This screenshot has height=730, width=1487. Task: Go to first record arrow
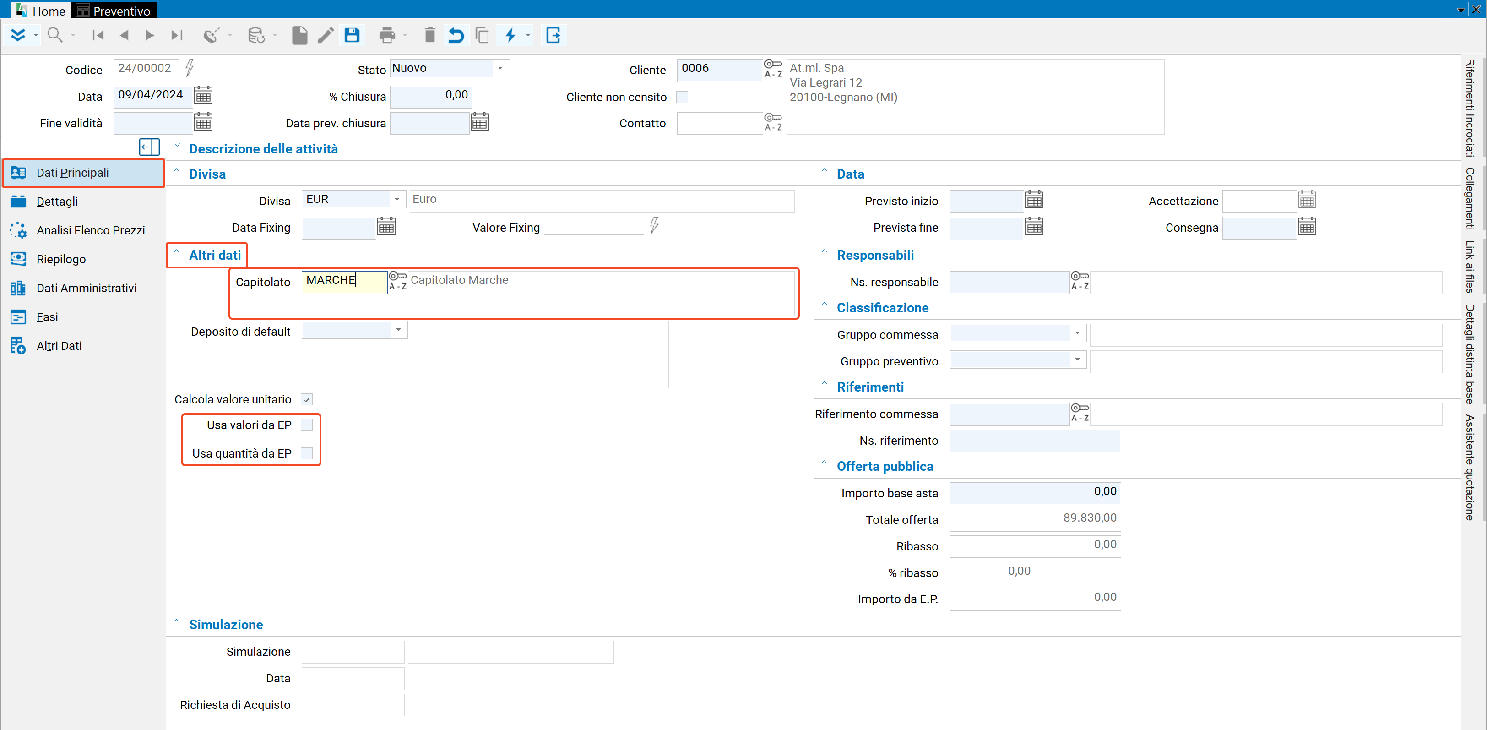[x=98, y=35]
